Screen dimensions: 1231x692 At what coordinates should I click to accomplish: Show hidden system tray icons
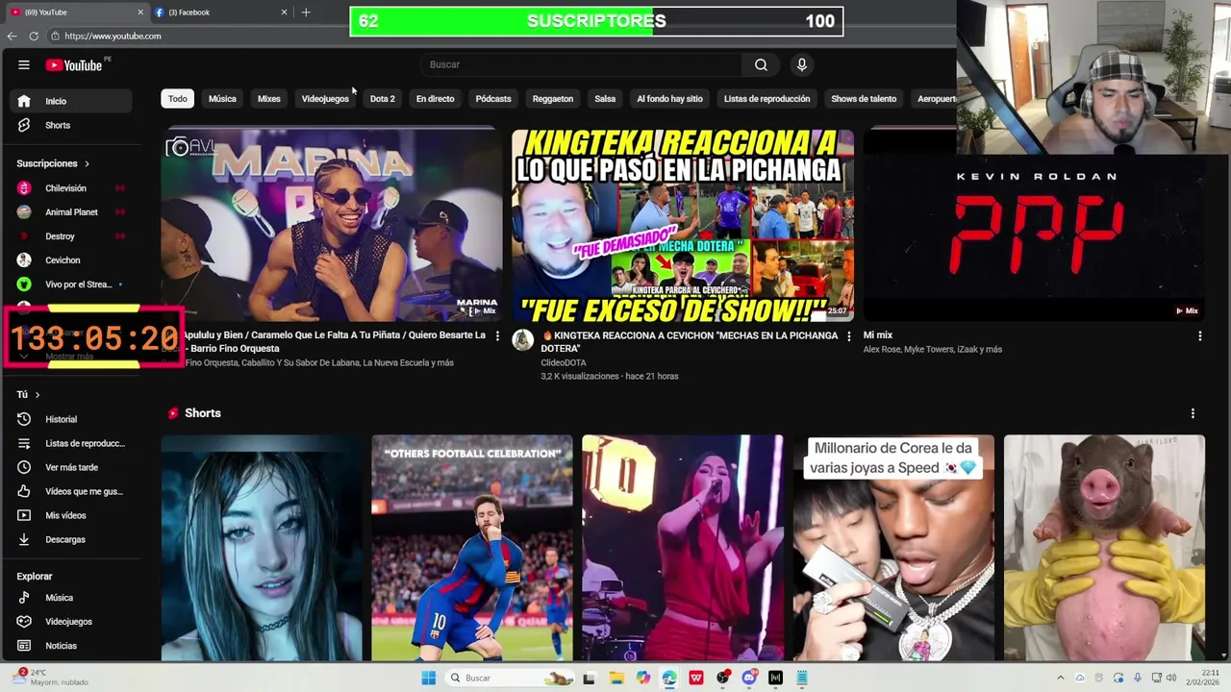point(1061,678)
